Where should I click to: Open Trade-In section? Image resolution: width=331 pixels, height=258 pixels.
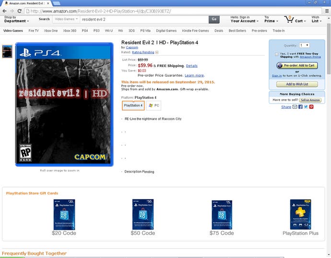[x=279, y=31]
